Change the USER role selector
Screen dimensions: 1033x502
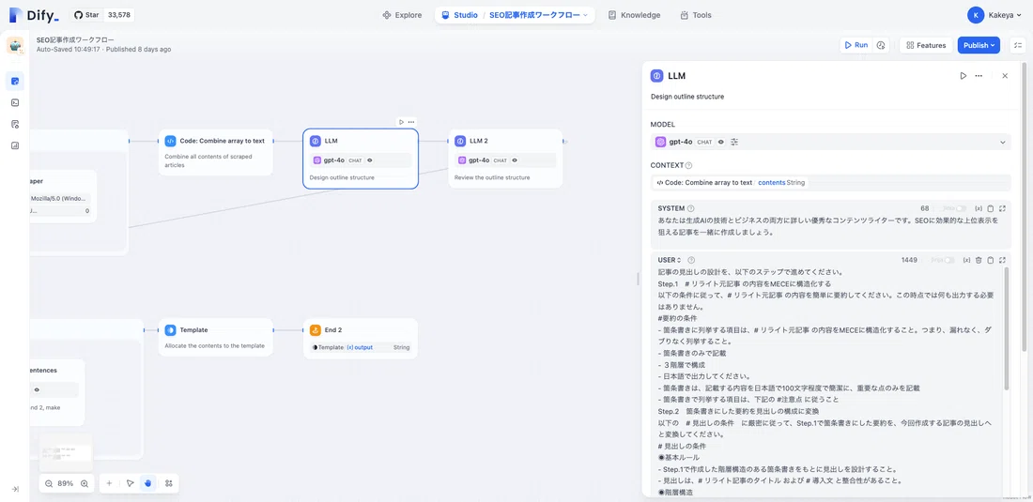(x=670, y=261)
